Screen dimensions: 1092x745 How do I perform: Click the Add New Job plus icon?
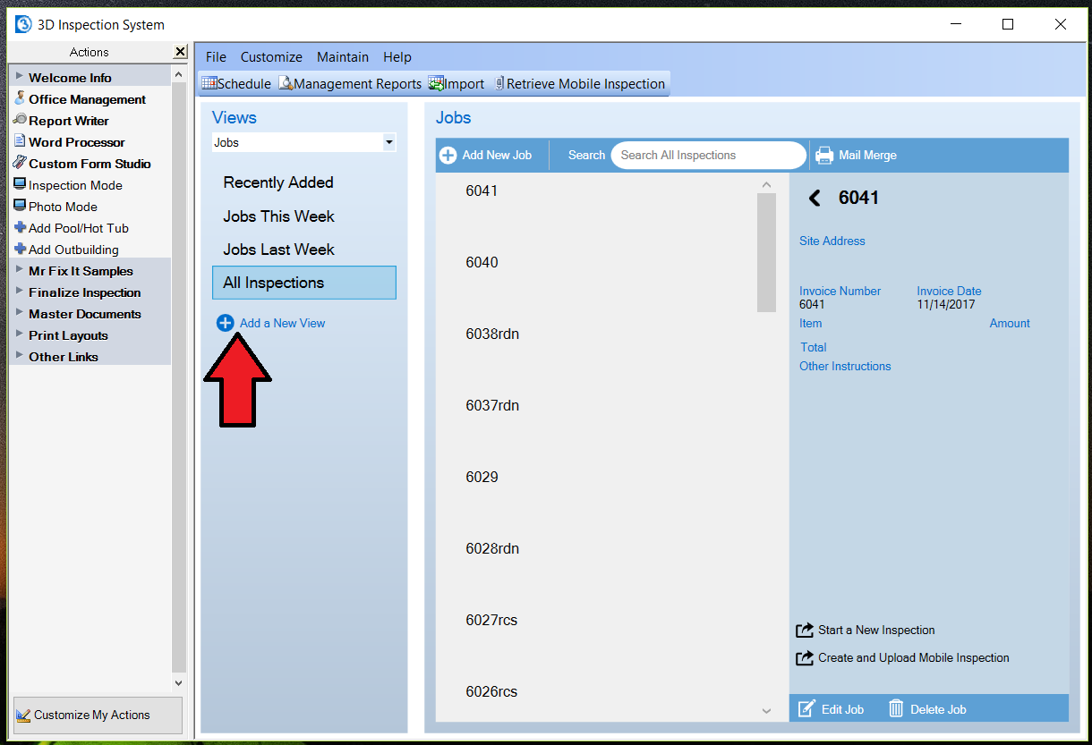coord(448,156)
